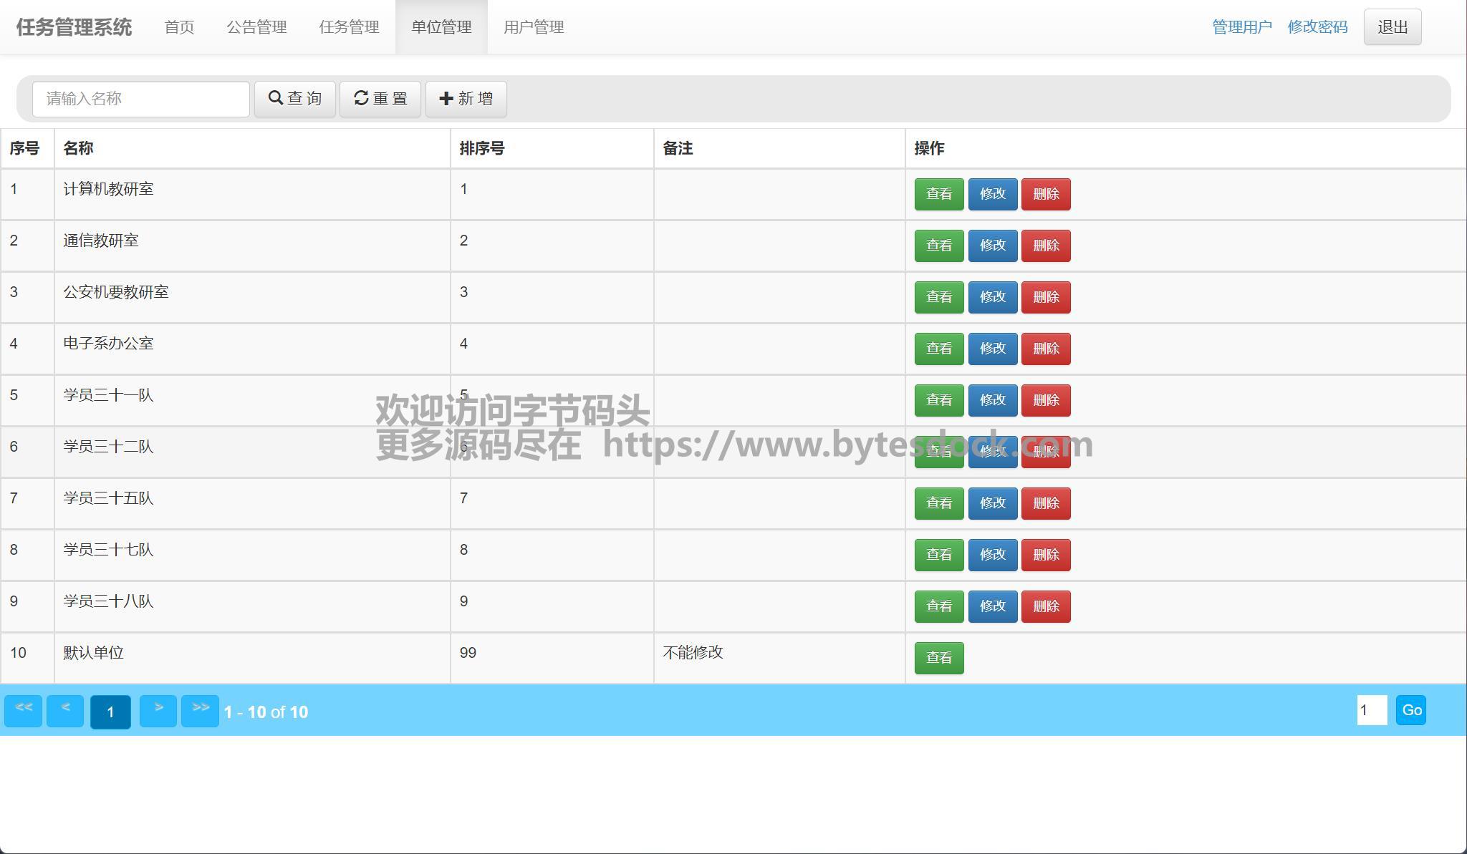Go to next page with > button

click(x=158, y=711)
